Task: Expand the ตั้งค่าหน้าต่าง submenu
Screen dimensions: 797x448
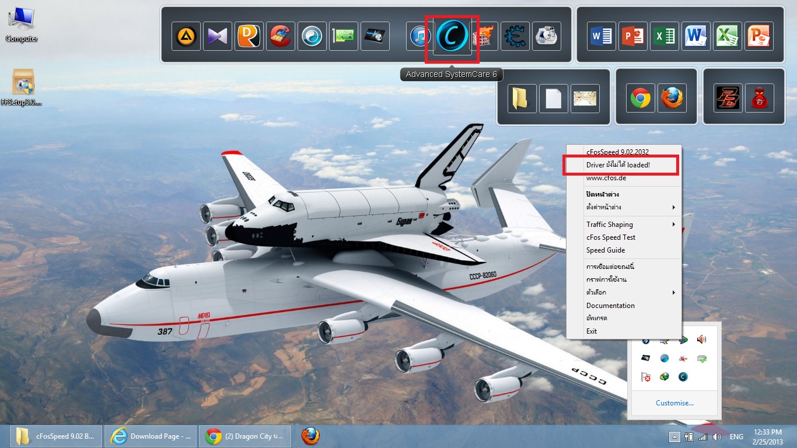Action: 624,207
